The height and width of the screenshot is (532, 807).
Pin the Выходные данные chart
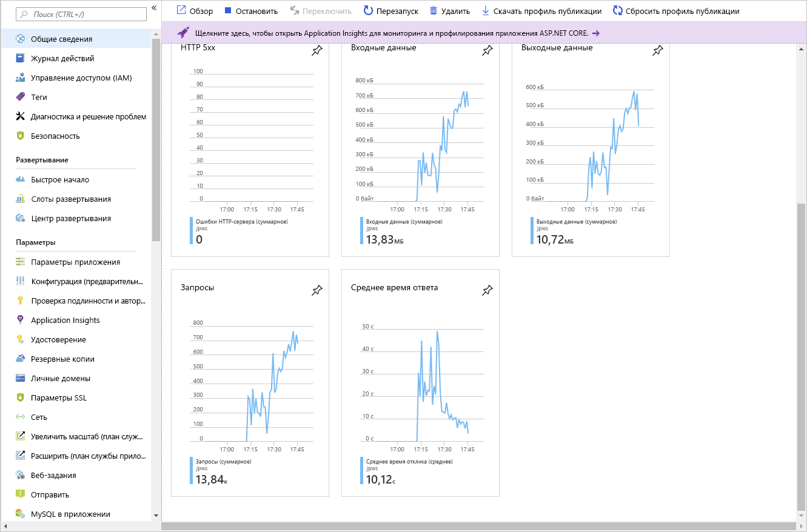click(657, 52)
